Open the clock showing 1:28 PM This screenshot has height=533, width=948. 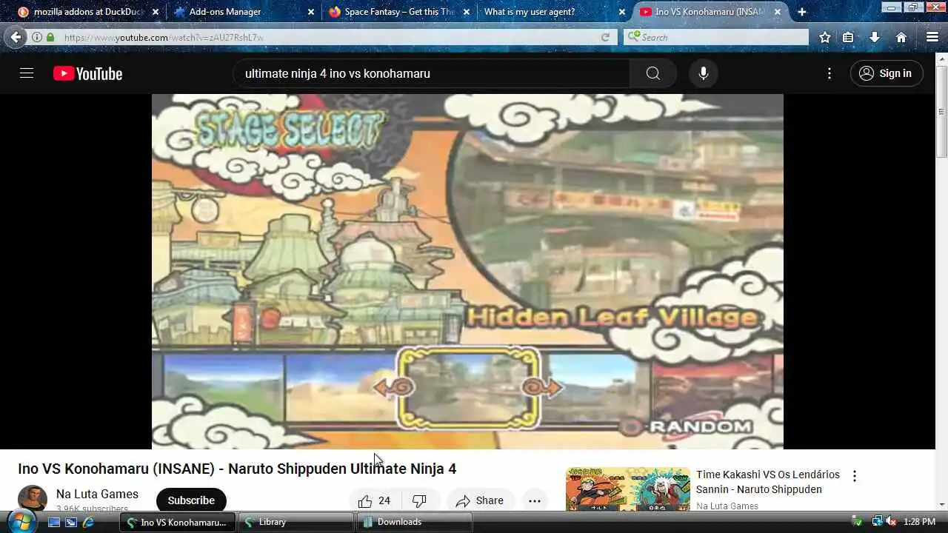click(x=919, y=522)
